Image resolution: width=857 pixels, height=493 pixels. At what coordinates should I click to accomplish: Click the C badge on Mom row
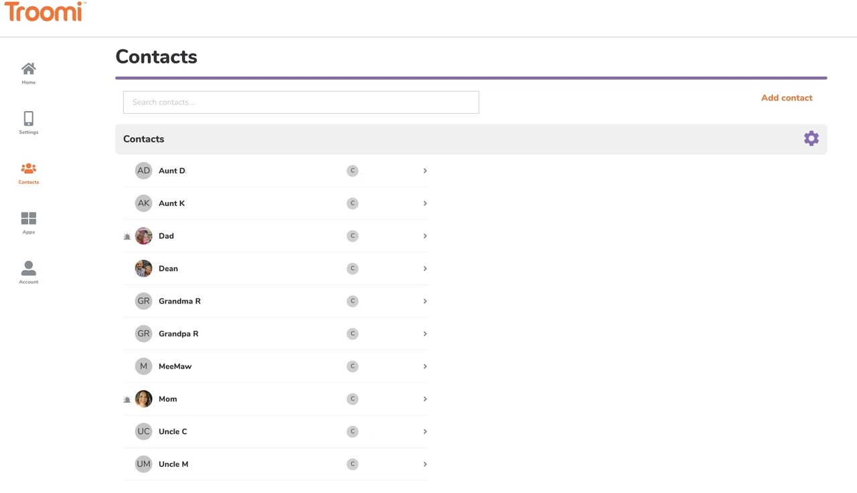[352, 399]
